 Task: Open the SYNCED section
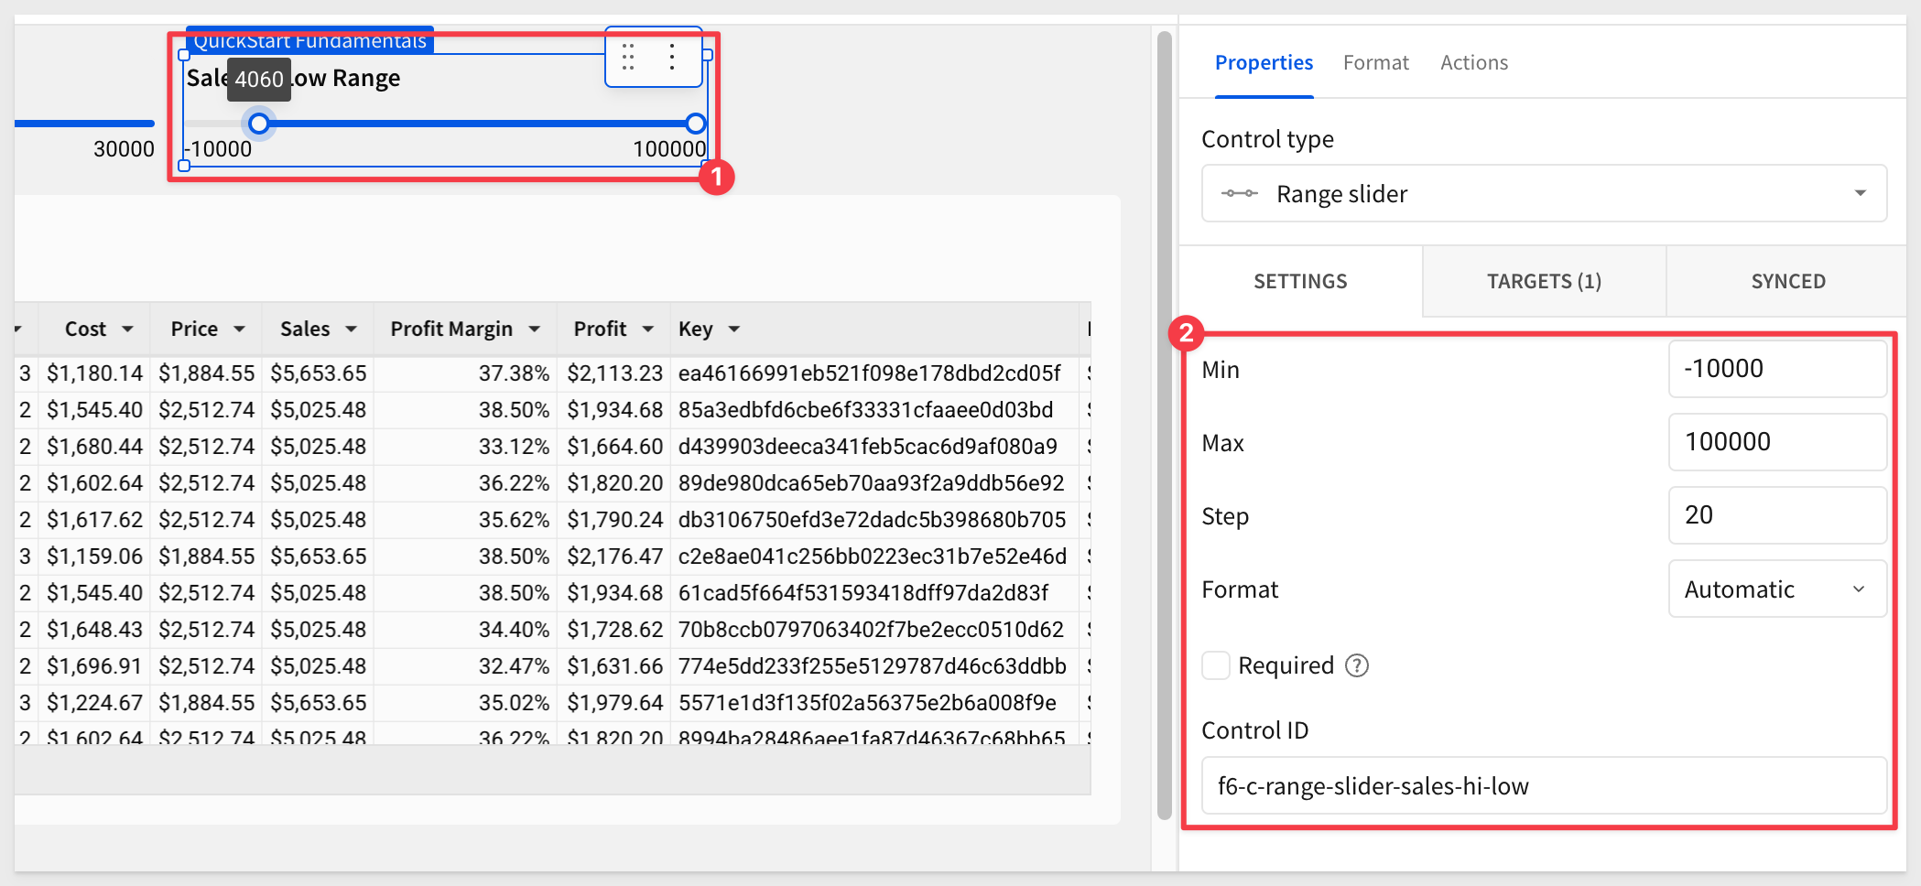pos(1787,281)
